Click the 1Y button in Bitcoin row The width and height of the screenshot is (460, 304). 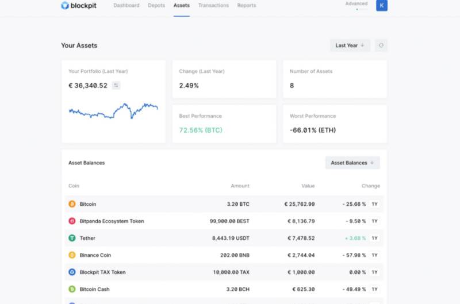click(375, 204)
